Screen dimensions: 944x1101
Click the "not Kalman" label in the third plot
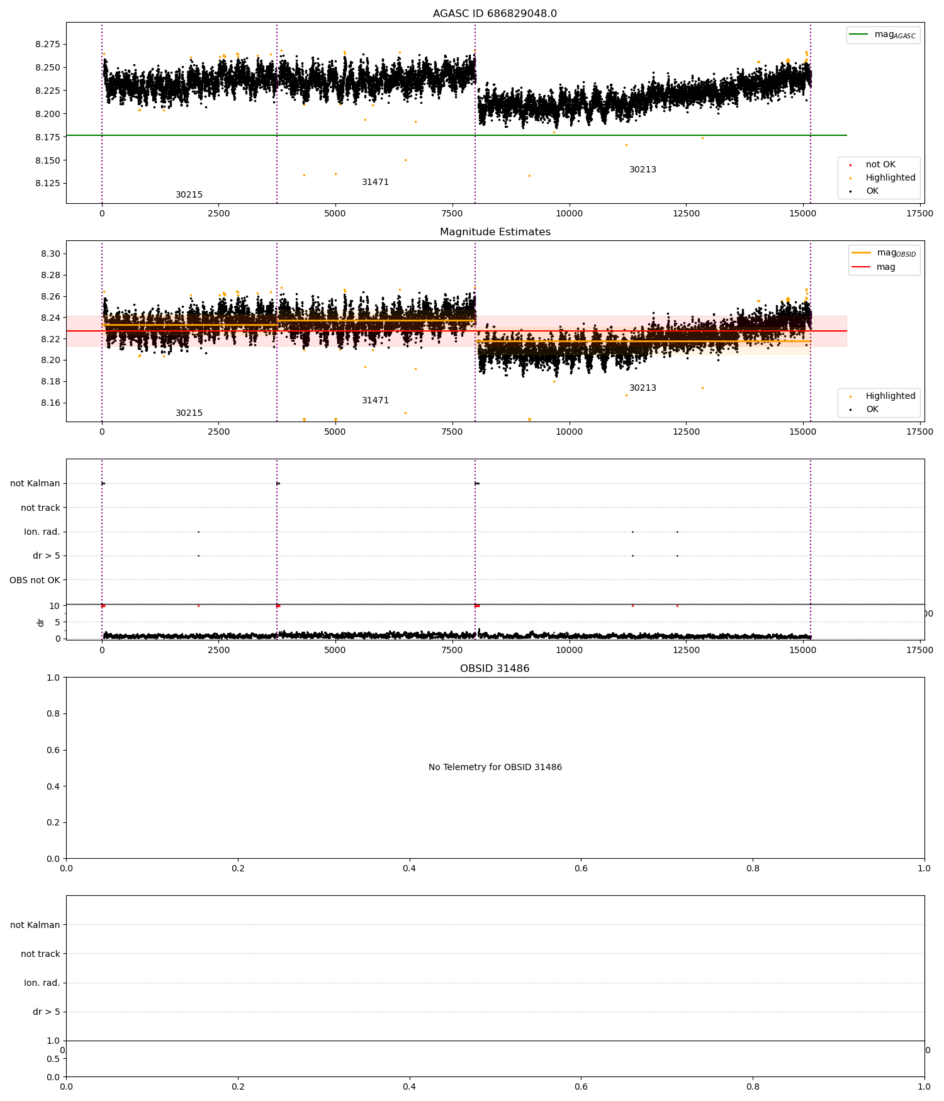[x=35, y=484]
